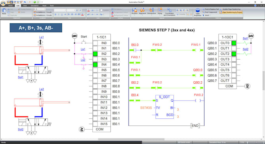This screenshot has width=265, height=144.
Task: Expand the Background Colour dropdown
Action: 129,15
